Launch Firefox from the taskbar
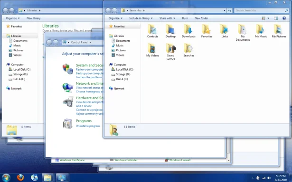Viewport: 292px width, 182px height. (20, 178)
